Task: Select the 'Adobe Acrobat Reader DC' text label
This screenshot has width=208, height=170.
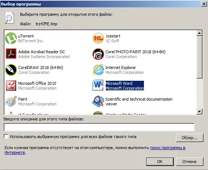Action: pos(42,52)
